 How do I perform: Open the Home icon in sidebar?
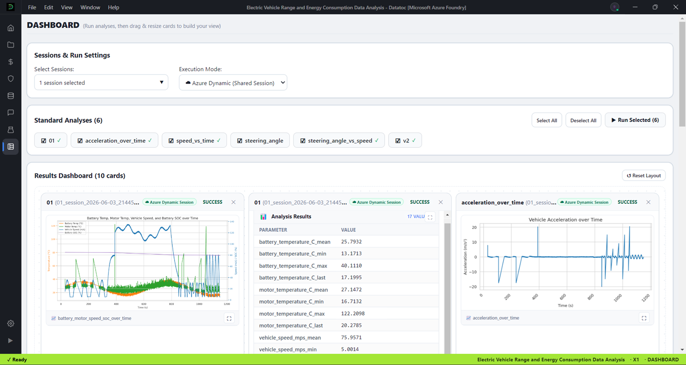[11, 28]
